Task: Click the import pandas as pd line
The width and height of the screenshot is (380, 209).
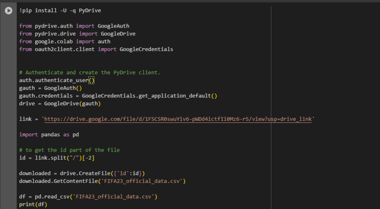Action: point(49,135)
